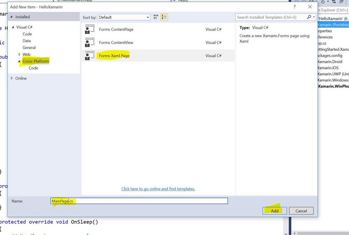
Task: Close the Add New Item dialog
Action: click(x=310, y=7)
